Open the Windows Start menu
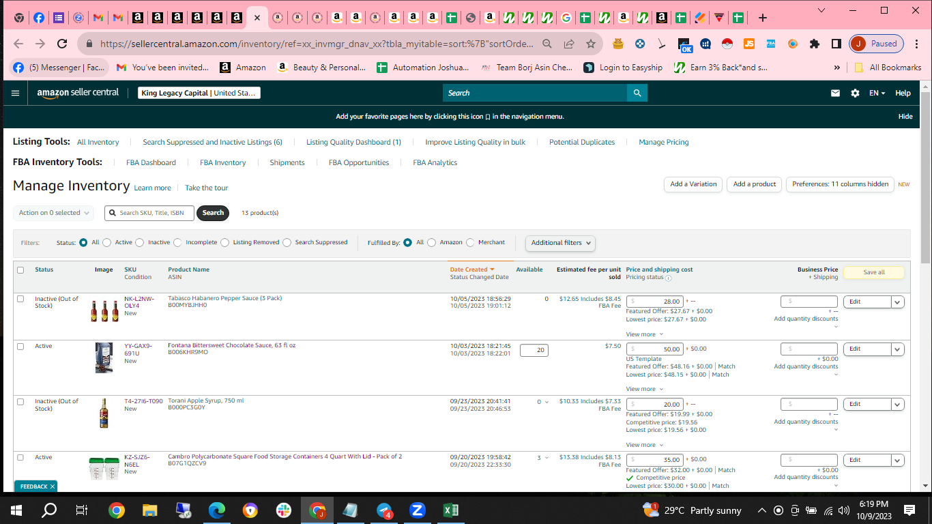This screenshot has width=932, height=524. click(16, 510)
